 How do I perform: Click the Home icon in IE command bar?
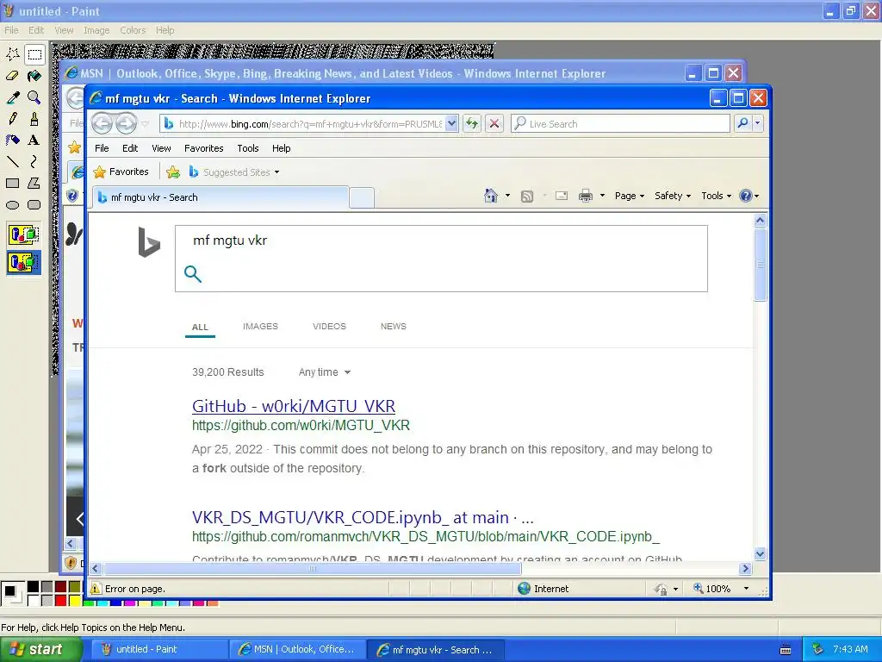(490, 196)
